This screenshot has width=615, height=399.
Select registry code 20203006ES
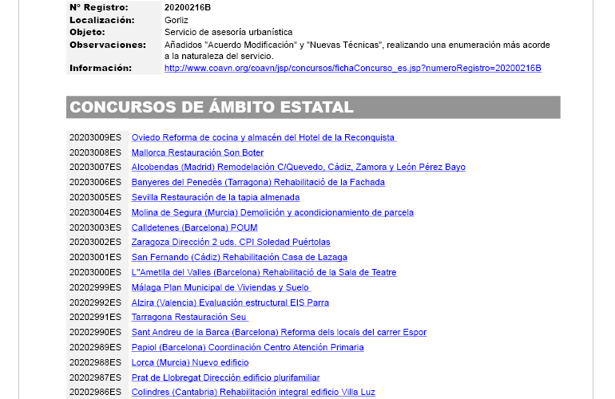tap(95, 182)
